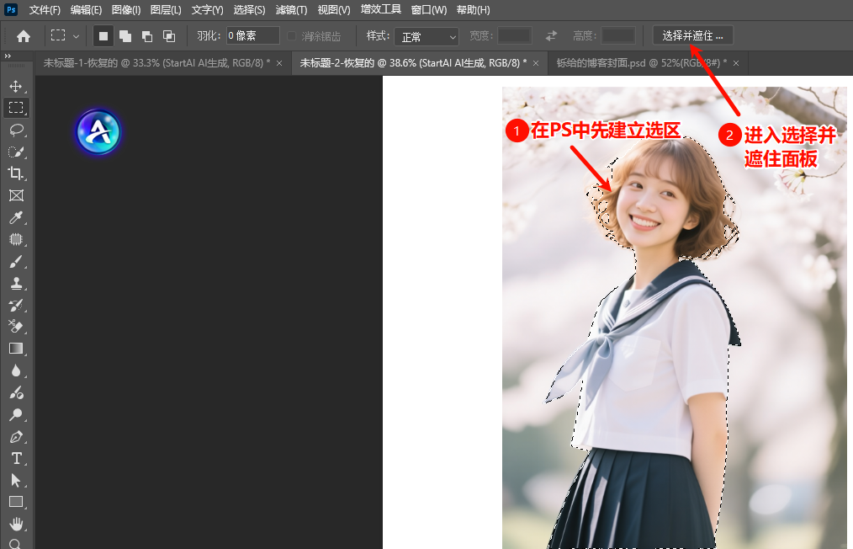Select the Clone Stamp tool
This screenshot has width=853, height=549.
pos(15,283)
